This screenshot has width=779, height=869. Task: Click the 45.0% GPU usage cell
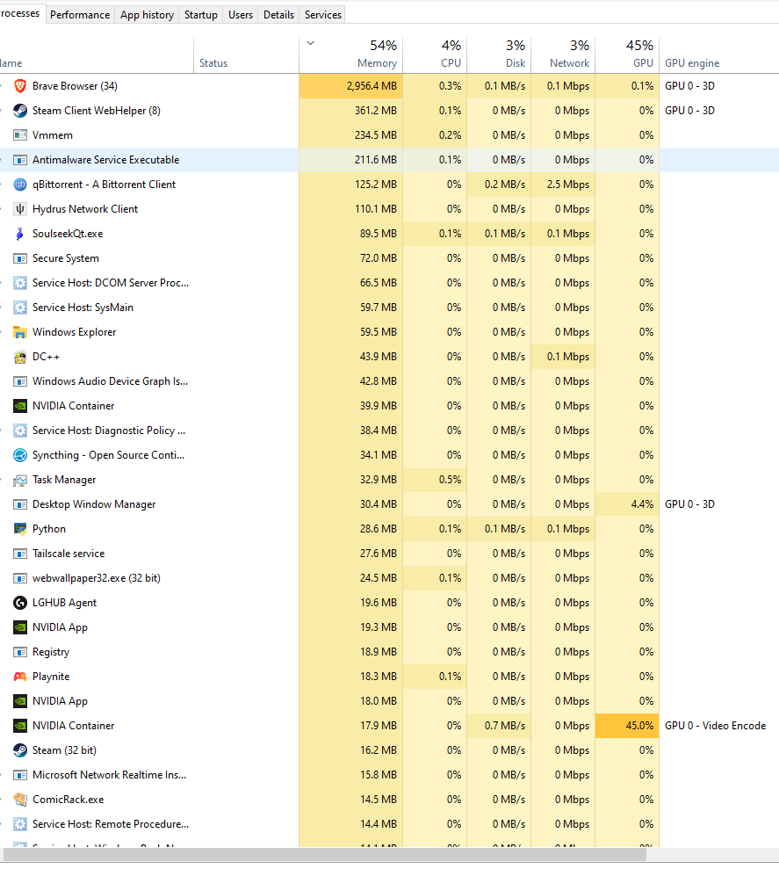(628, 726)
